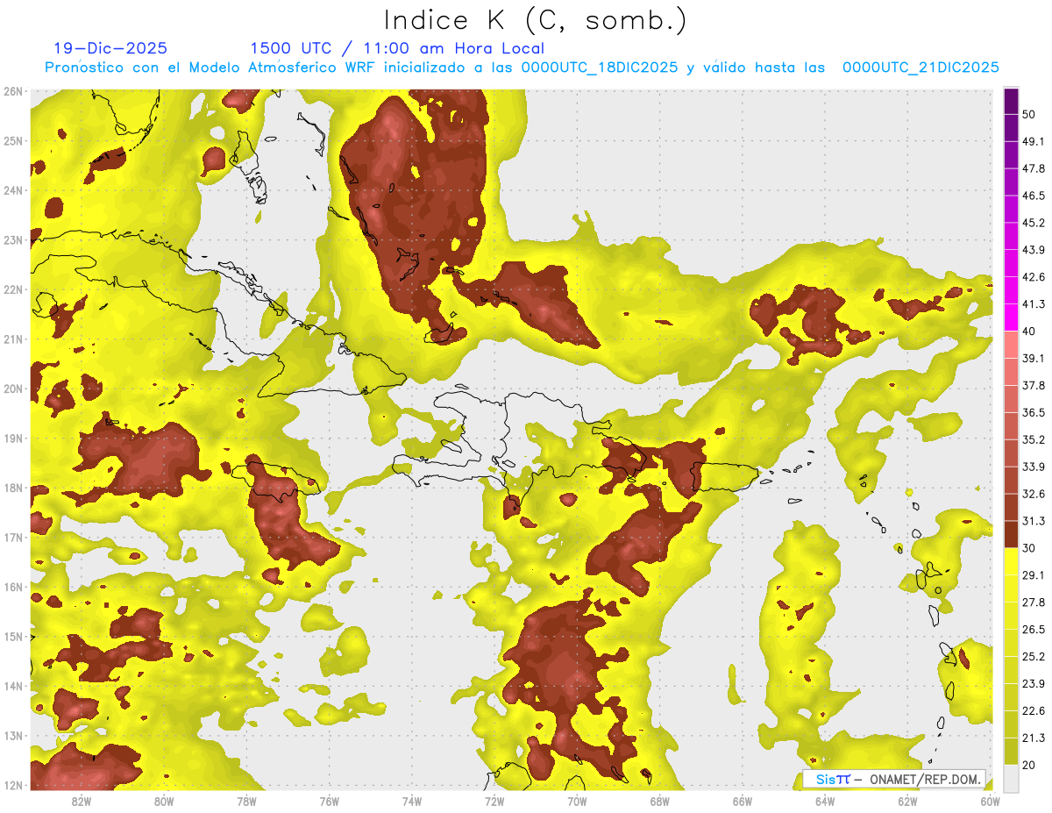Click the 22N latitude label
1052x813 pixels.
13,289
